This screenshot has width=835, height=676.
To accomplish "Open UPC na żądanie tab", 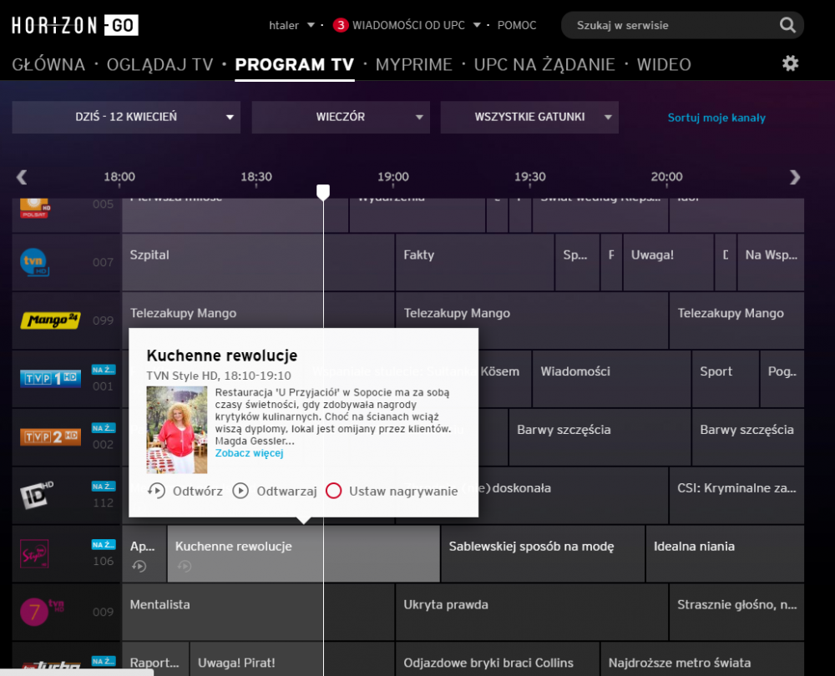I will coord(544,64).
